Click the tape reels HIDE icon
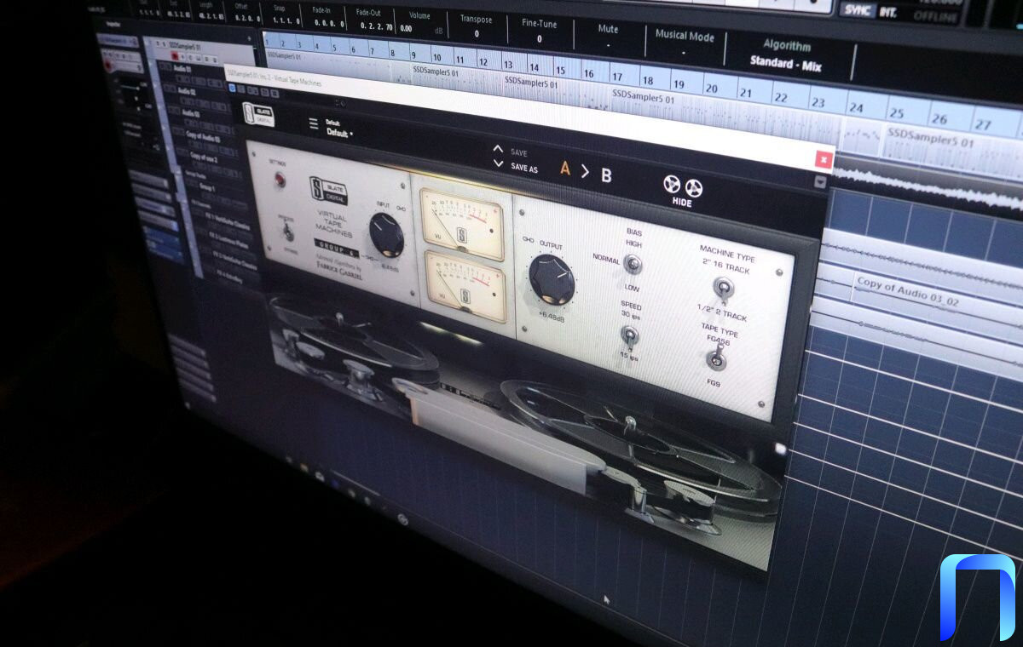This screenshot has width=1023, height=647. click(683, 186)
